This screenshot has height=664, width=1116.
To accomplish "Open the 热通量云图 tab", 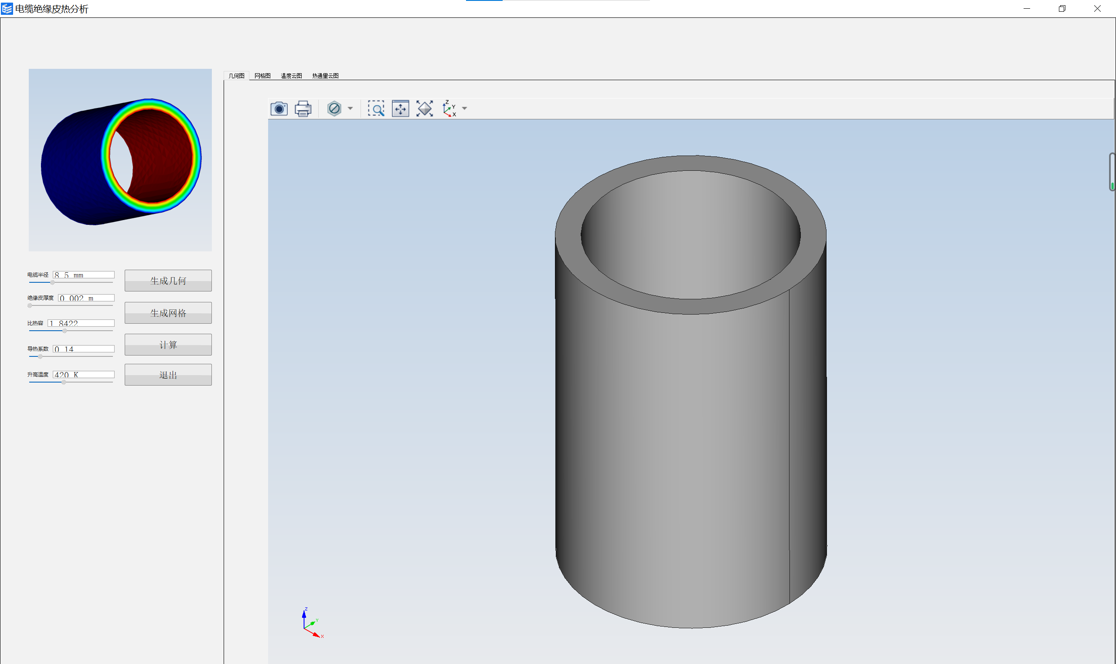I will 326,76.
